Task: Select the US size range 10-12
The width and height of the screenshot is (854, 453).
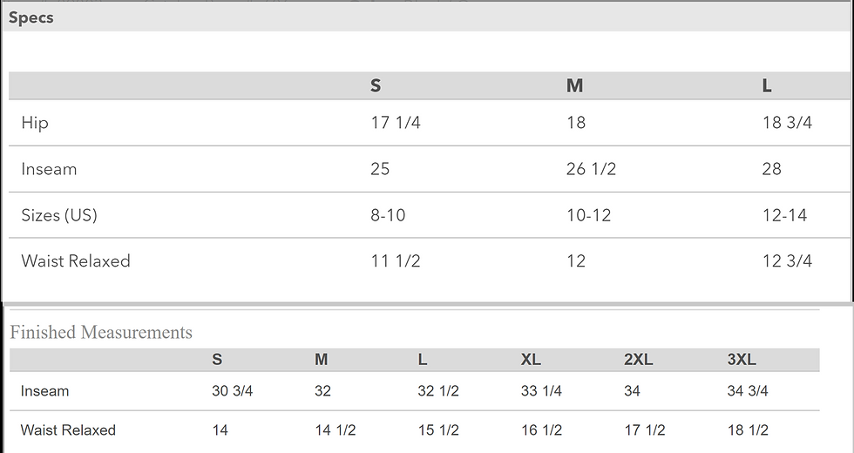Action: tap(588, 215)
